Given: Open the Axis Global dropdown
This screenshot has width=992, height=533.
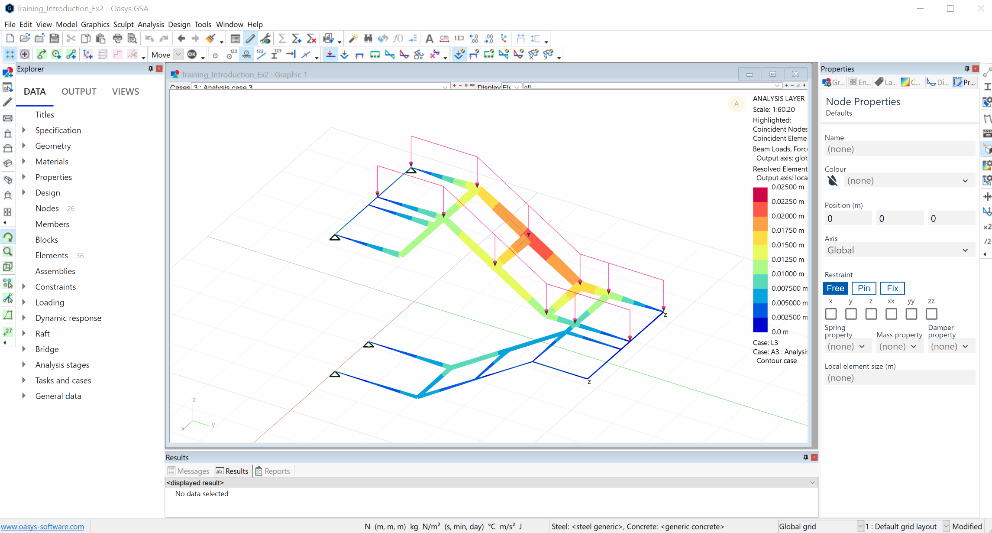Looking at the screenshot, I should click(899, 250).
